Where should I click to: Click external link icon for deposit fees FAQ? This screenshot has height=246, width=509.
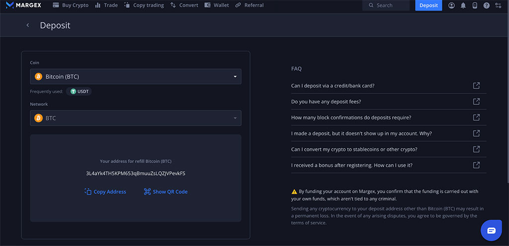476,101
